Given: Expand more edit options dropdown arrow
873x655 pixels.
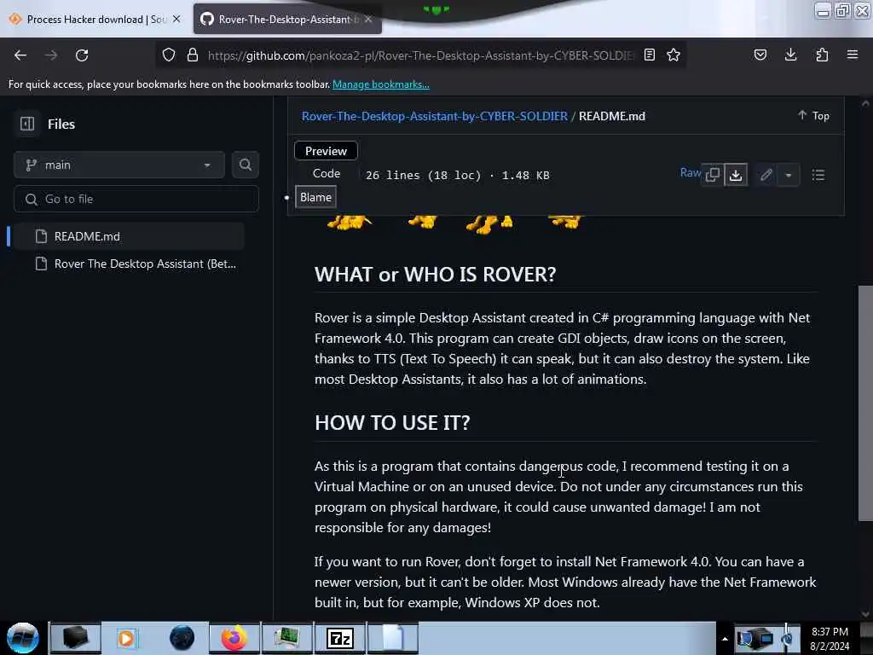Looking at the screenshot, I should point(789,175).
